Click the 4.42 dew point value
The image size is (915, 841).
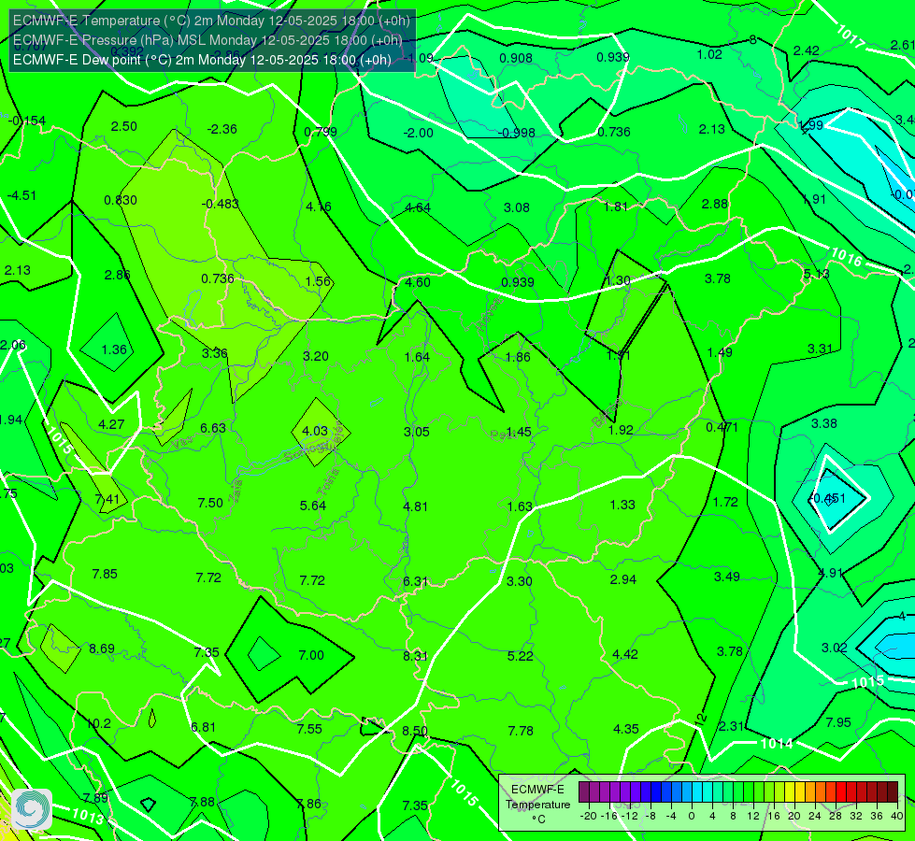(625, 655)
